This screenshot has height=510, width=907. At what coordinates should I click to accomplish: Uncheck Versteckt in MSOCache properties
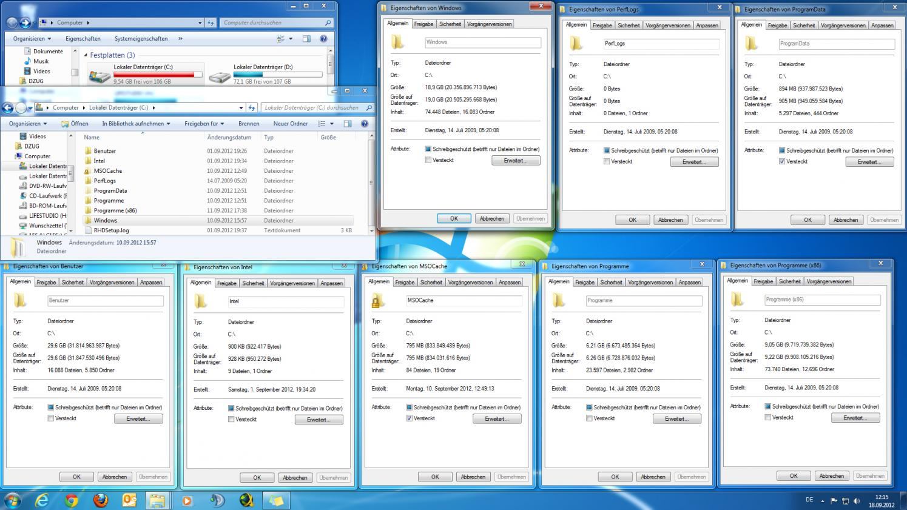410,418
